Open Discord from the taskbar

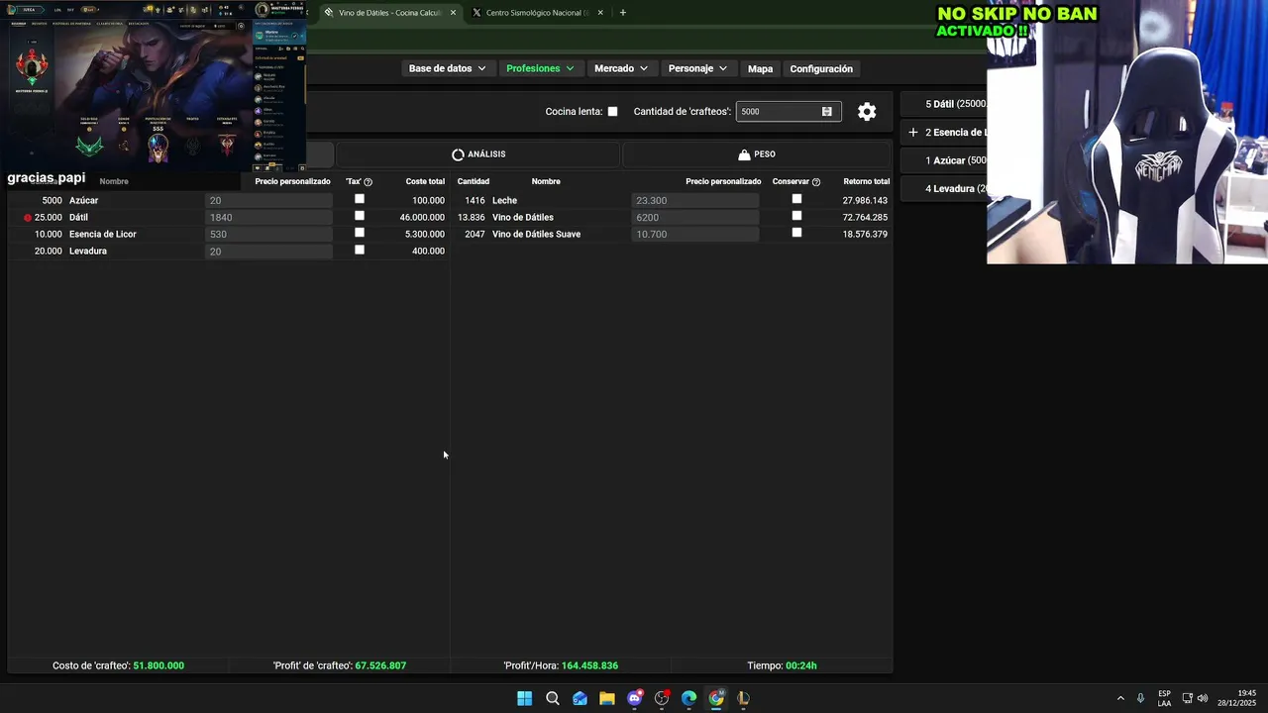[635, 698]
